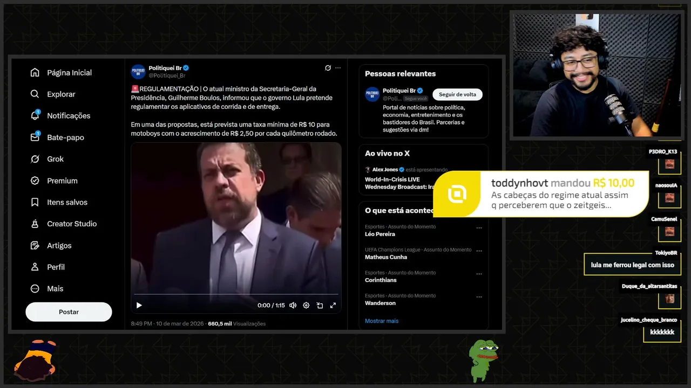Click Seguir de volta button

457,94
